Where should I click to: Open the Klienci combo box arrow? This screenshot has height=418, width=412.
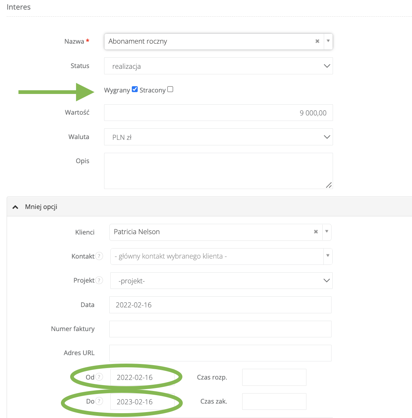point(326,232)
